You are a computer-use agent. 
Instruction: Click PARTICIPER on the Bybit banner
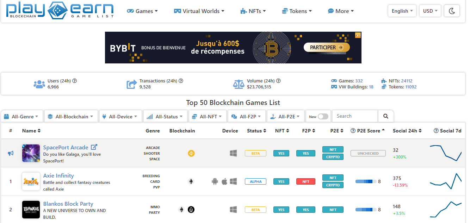point(327,48)
